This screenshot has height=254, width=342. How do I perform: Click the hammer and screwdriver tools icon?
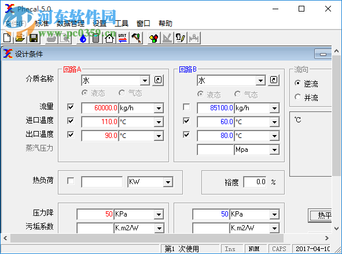136,38
